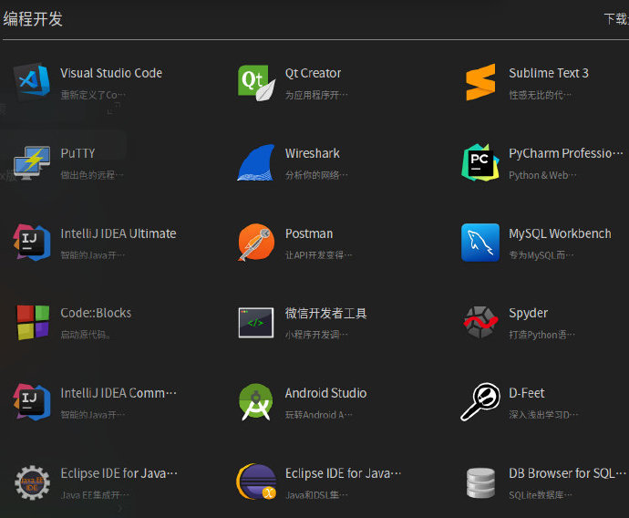Click the 打造Python语… description

point(542,335)
